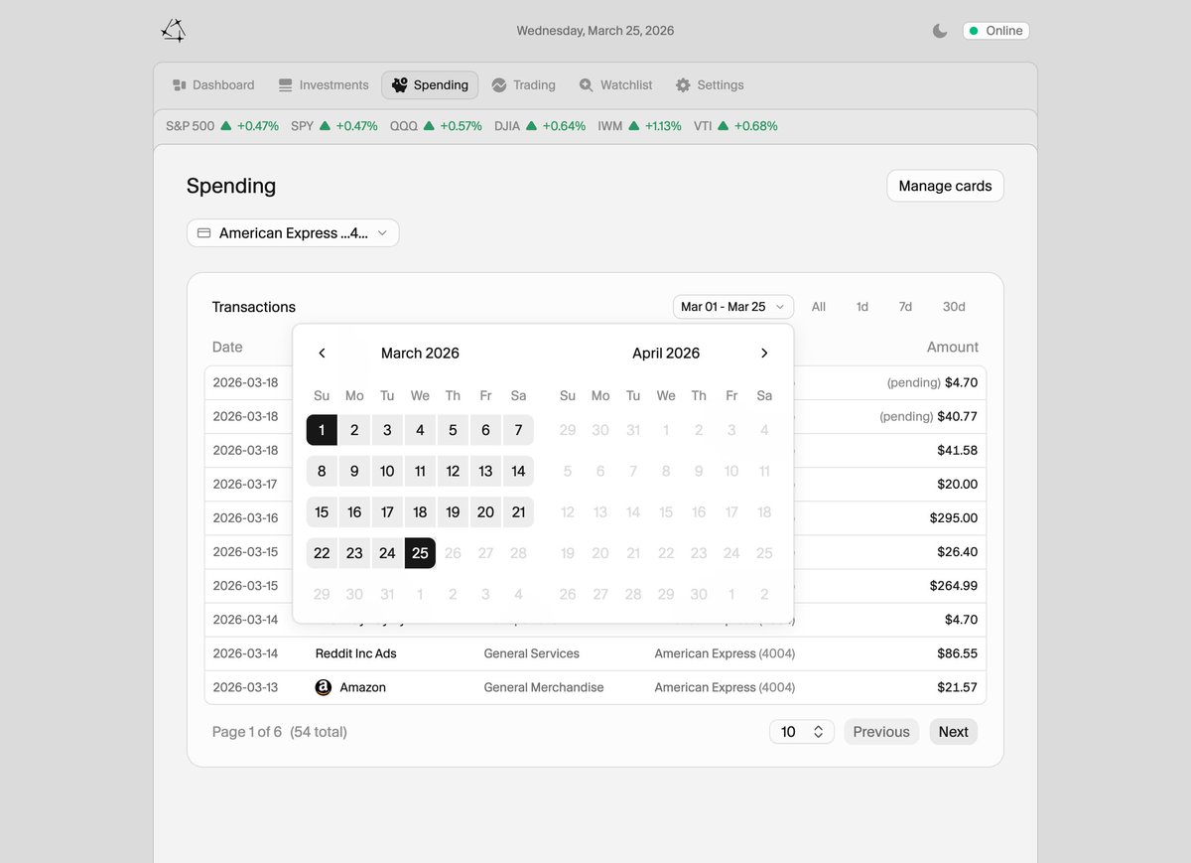Click the 2026-03-16 date cell
Image resolution: width=1191 pixels, height=863 pixels.
[246, 518]
